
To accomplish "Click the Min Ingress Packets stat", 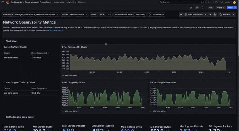I will pos(220,128).
